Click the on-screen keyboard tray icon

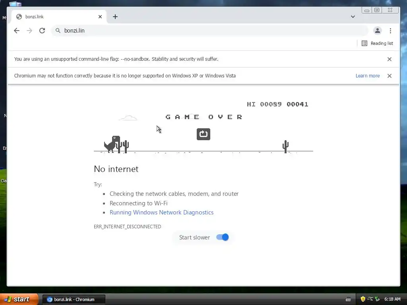point(348,299)
